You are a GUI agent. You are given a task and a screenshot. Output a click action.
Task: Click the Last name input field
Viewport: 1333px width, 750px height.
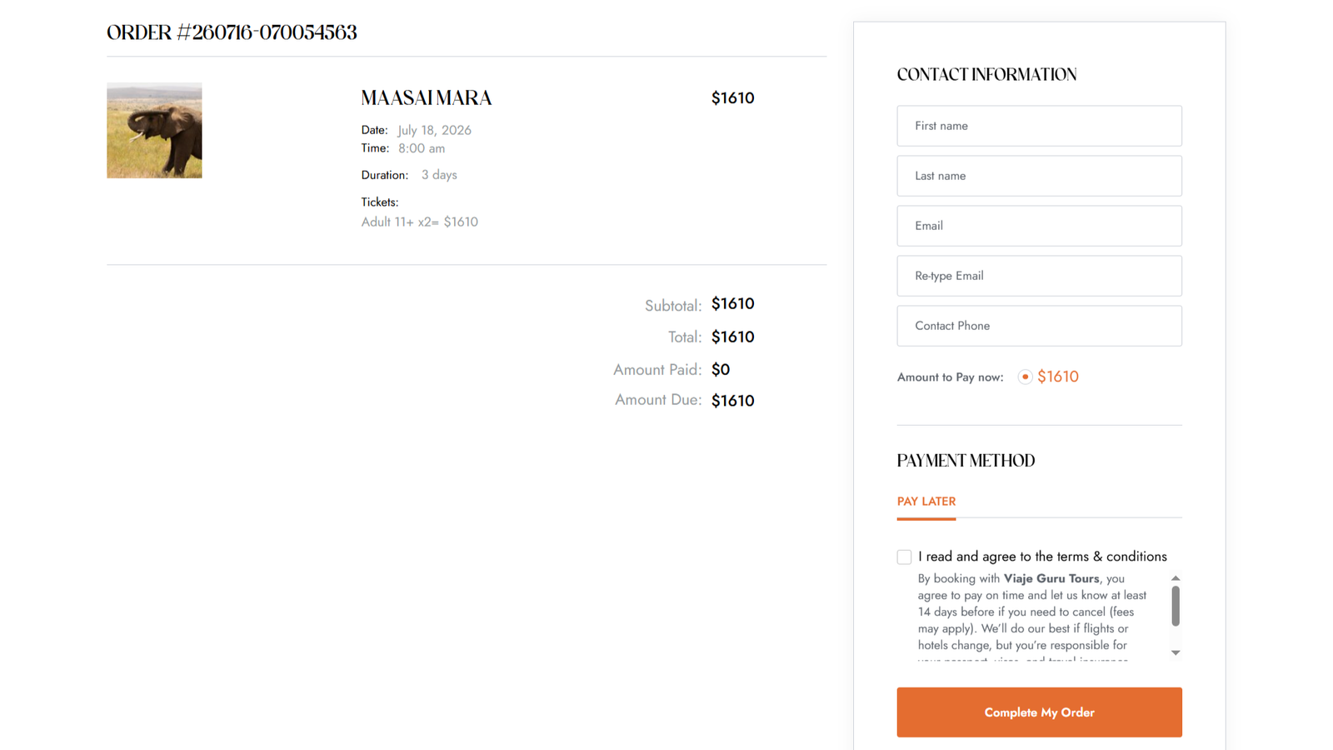(1039, 176)
